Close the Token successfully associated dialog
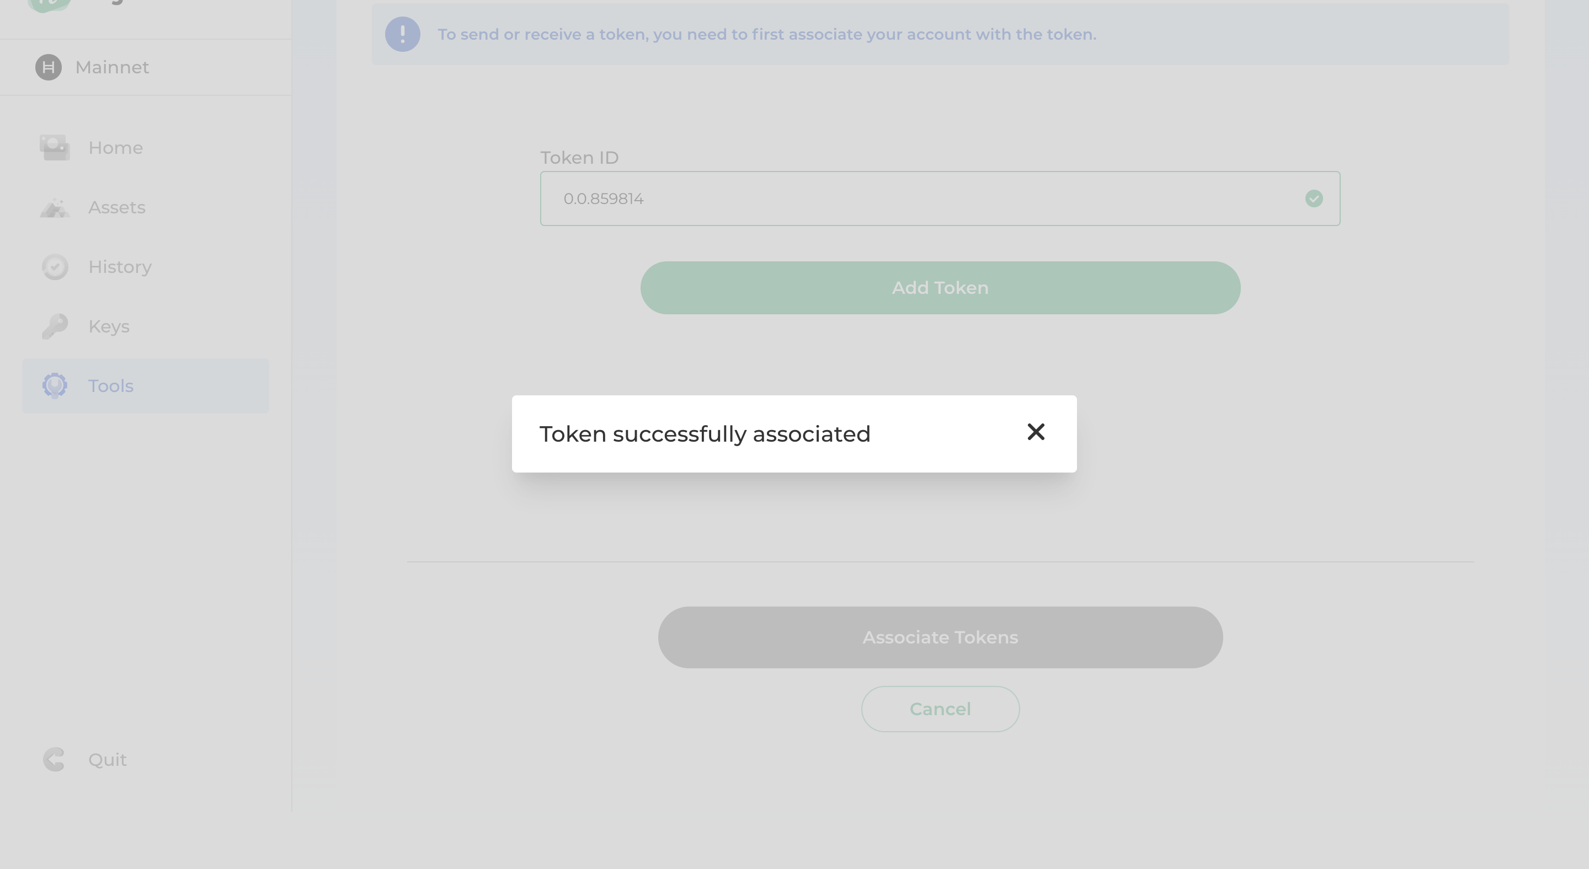 (x=1036, y=432)
